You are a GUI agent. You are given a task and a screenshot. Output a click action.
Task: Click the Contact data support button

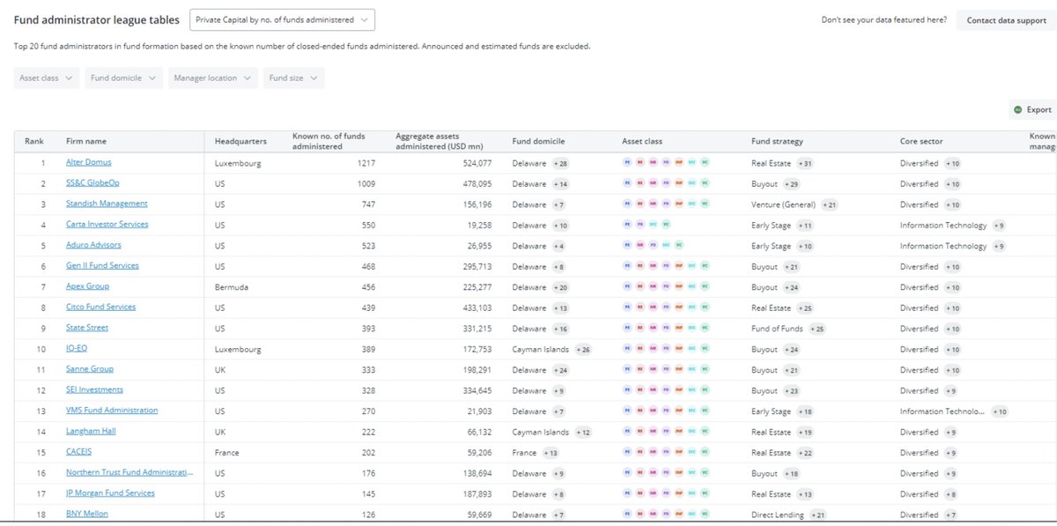tap(1006, 20)
